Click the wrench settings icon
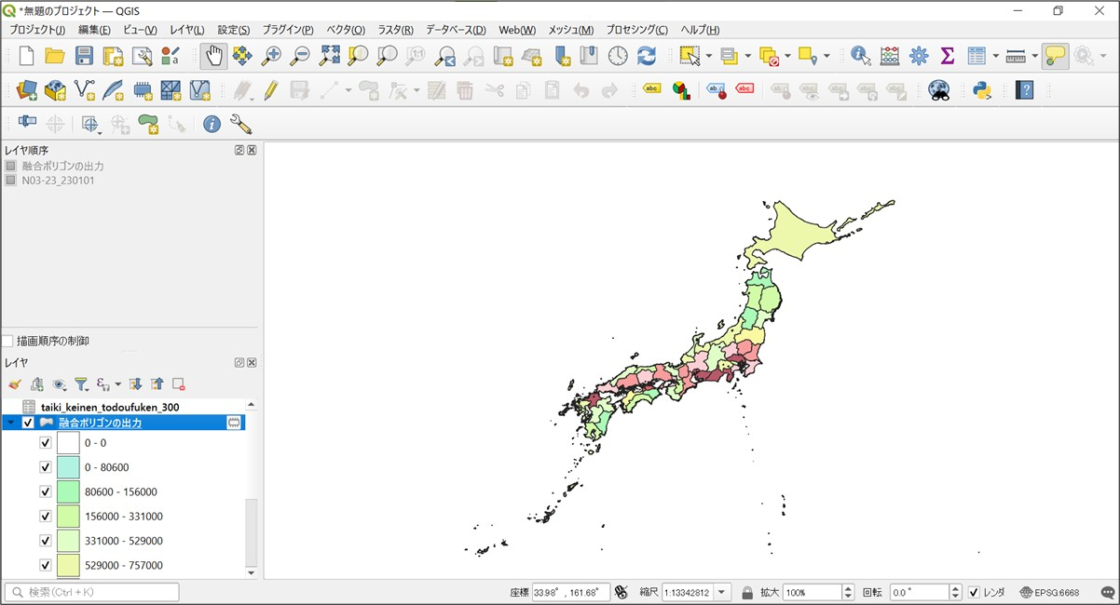This screenshot has height=605, width=1120. [x=240, y=124]
